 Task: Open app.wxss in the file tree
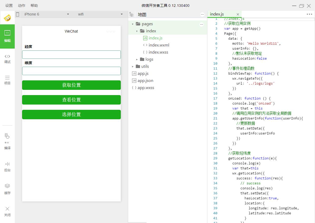146,88
